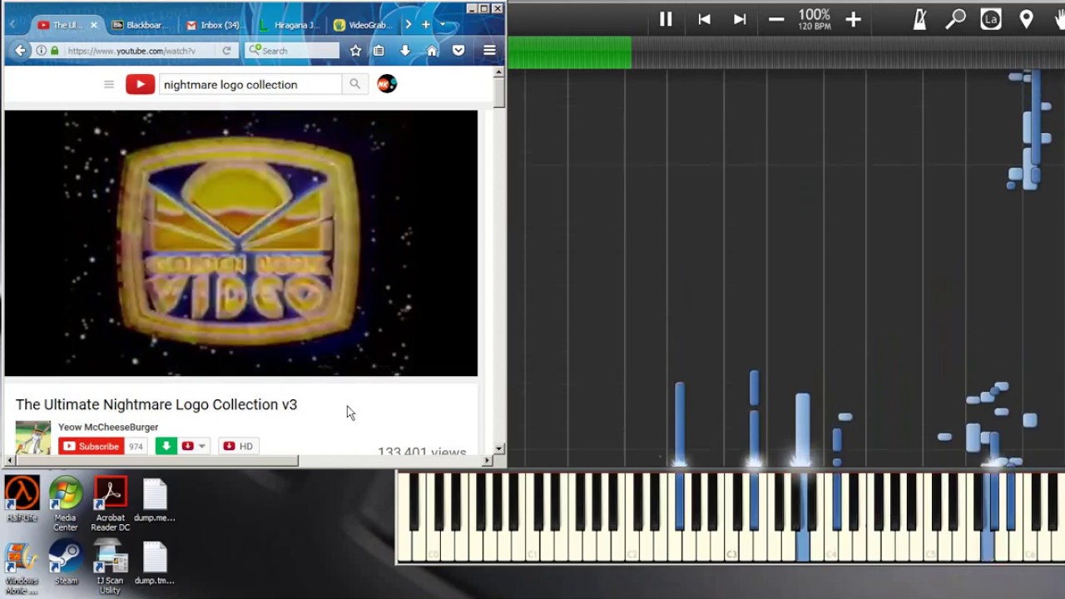Click the Firefox address bar URL
This screenshot has width=1065, height=599.
pyautogui.click(x=131, y=51)
